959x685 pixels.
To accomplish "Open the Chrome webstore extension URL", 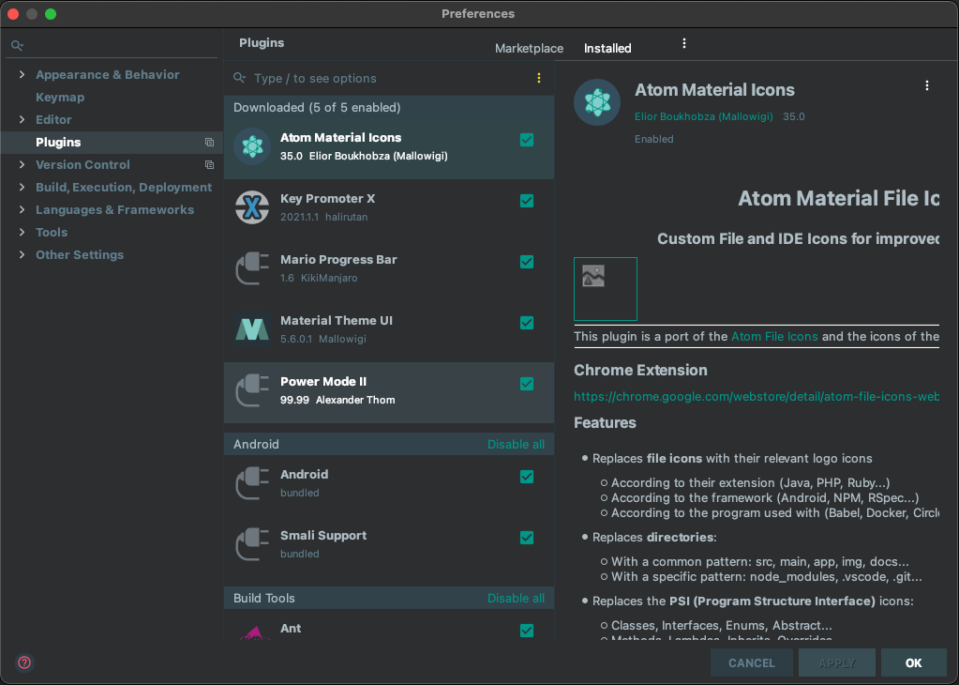I will click(x=756, y=397).
